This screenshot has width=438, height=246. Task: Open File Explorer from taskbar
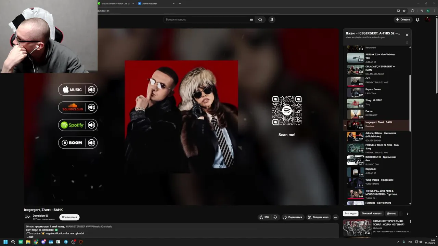(x=28, y=242)
